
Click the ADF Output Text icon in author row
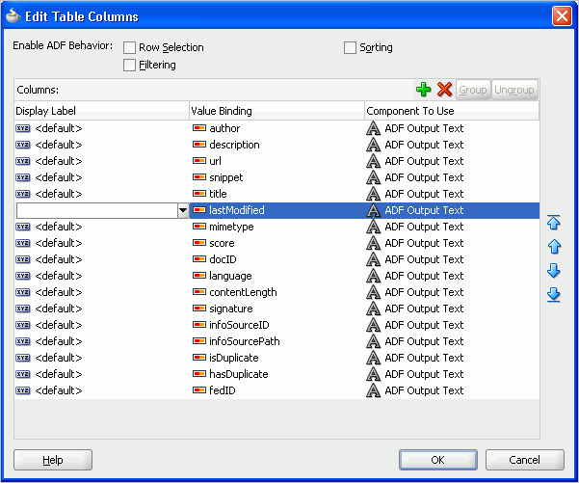coord(374,128)
